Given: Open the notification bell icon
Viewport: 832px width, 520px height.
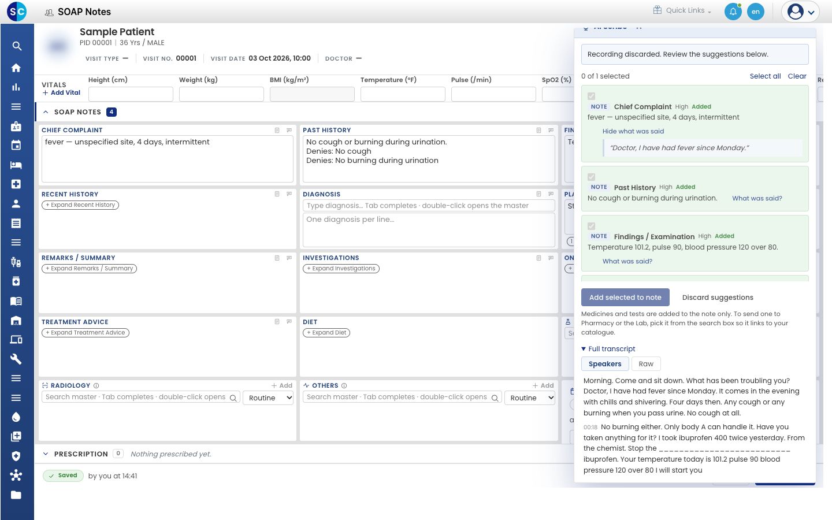Looking at the screenshot, I should (733, 12).
